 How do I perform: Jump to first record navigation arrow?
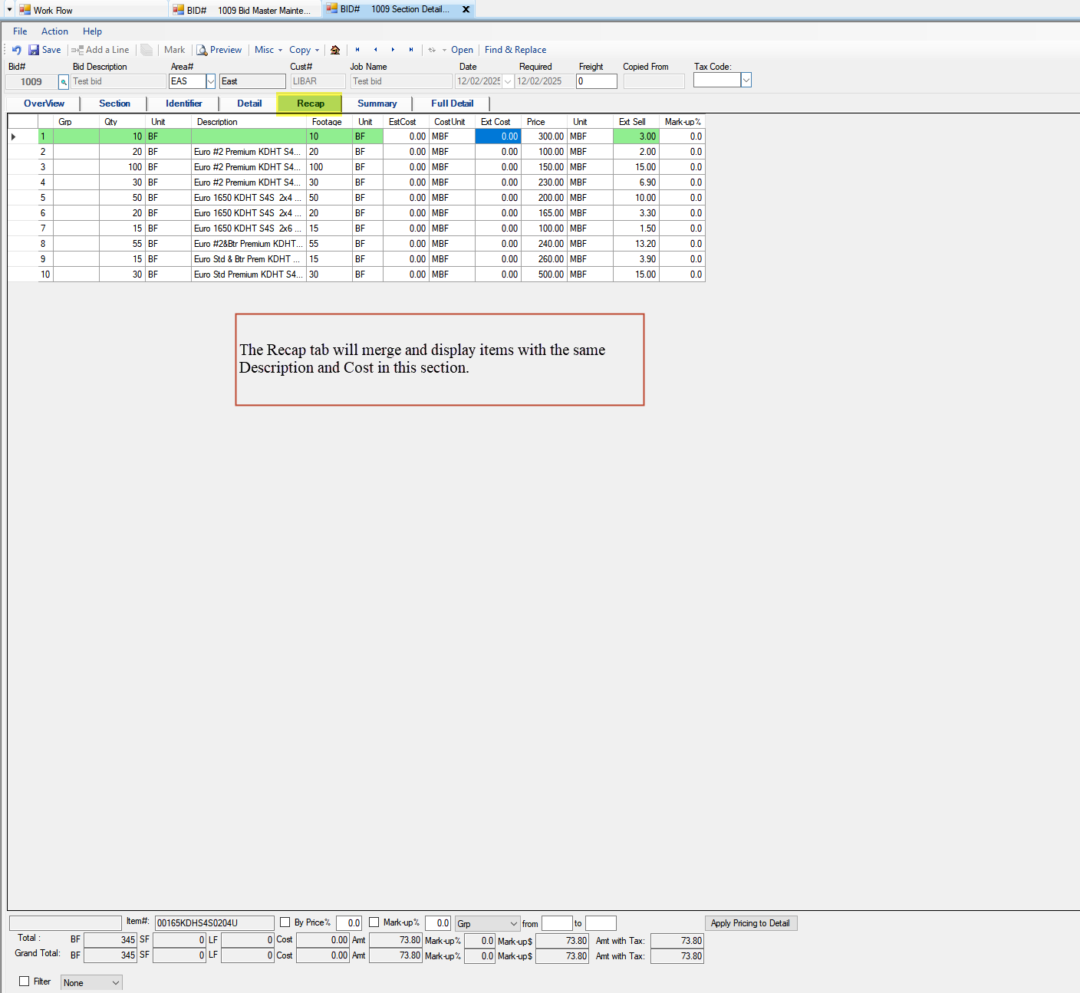click(x=357, y=50)
